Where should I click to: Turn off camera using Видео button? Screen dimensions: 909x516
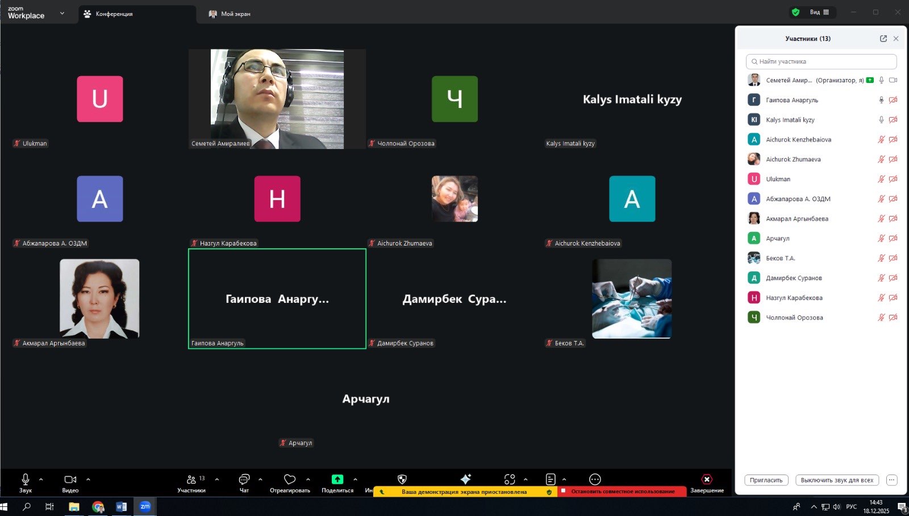point(70,480)
